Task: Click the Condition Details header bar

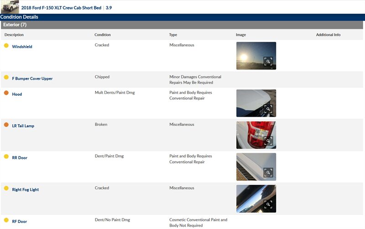Action: pos(19,17)
